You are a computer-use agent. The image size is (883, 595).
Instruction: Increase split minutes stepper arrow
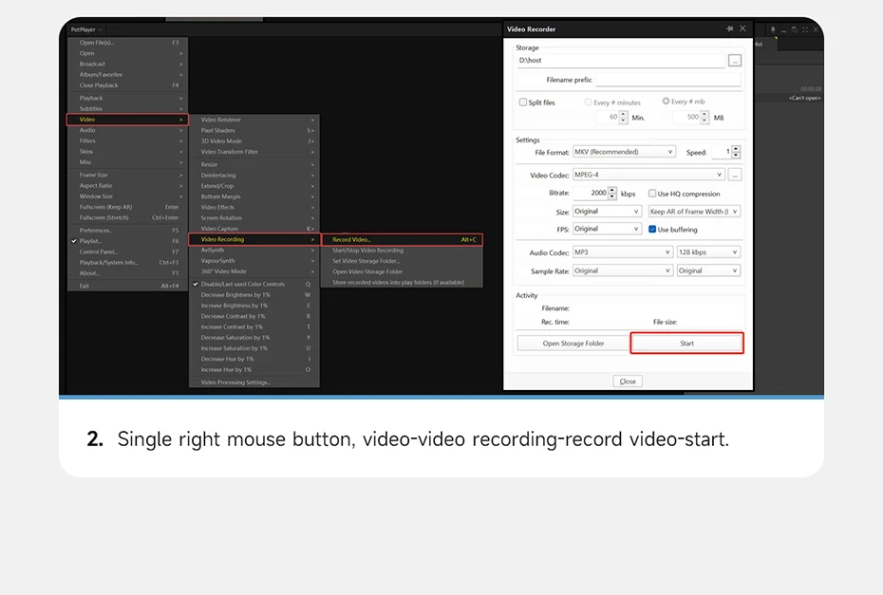point(623,114)
